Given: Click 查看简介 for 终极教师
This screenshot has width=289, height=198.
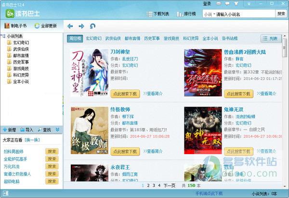Looking at the screenshot, I should (153, 151).
